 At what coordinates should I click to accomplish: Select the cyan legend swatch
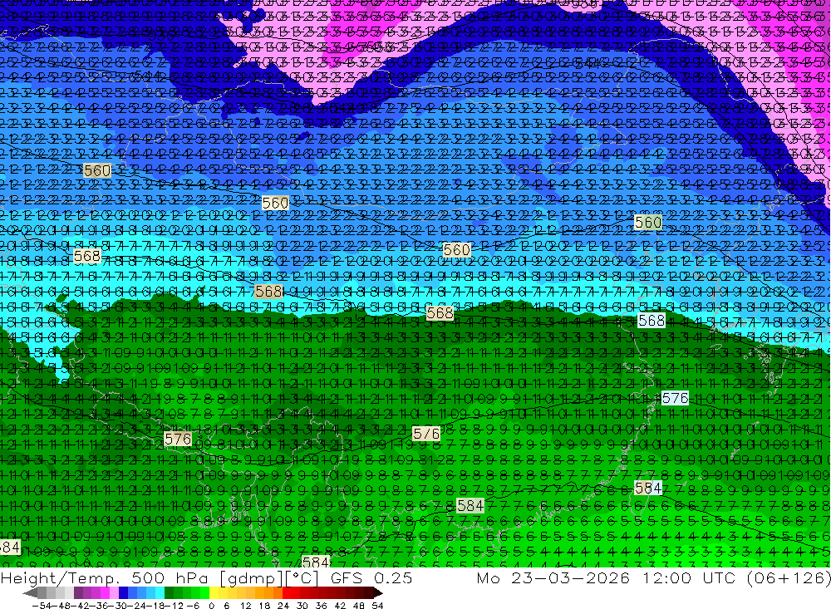(160, 593)
